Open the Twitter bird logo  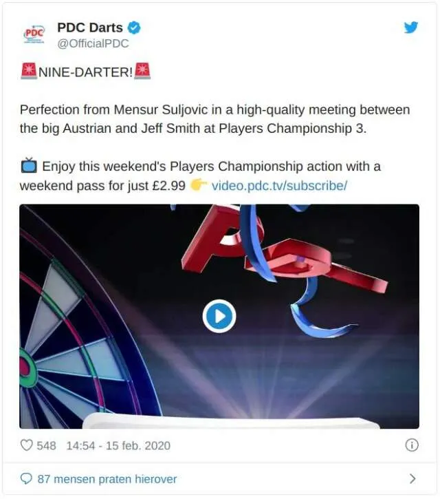tap(410, 28)
